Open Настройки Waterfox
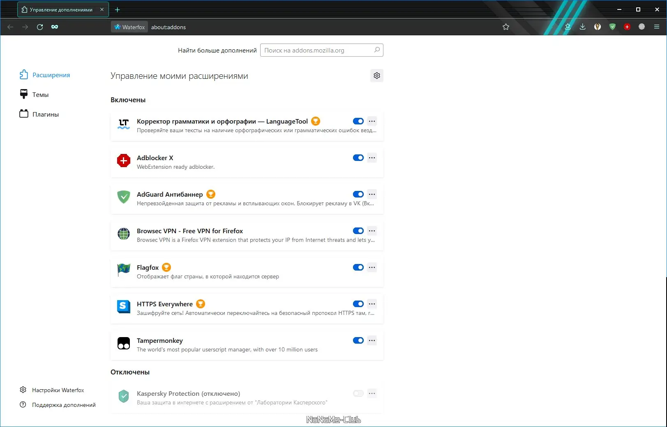667x427 pixels. [x=52, y=390]
